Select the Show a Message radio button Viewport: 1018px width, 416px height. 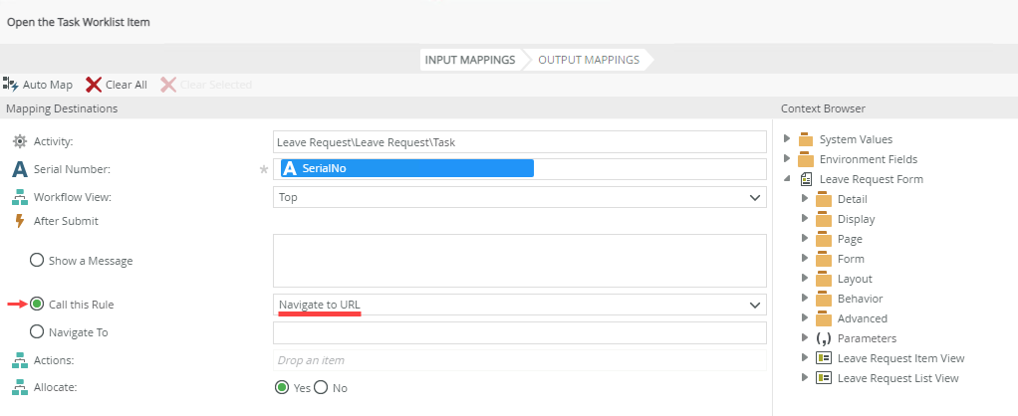[x=37, y=260]
